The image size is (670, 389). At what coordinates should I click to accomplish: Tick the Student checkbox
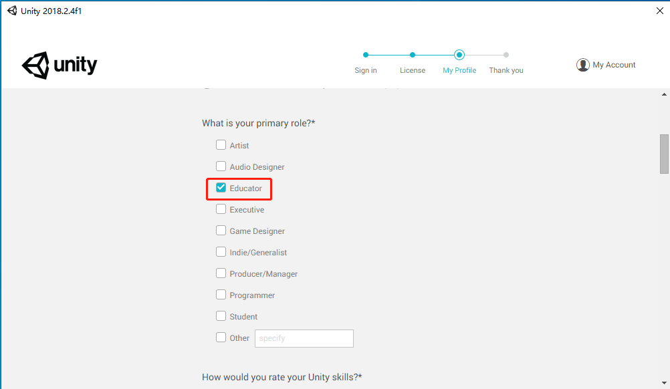coord(221,316)
